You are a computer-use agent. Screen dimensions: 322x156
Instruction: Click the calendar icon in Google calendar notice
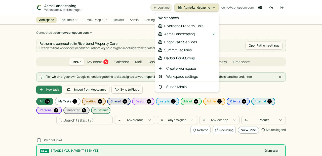pyautogui.click(x=42, y=77)
